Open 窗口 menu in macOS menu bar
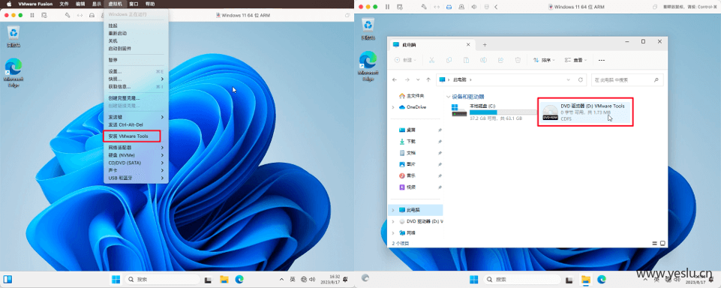721x288 pixels. click(134, 4)
